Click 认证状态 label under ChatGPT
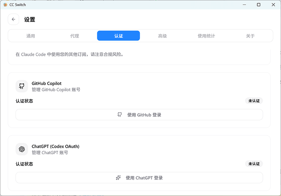 pyautogui.click(x=24, y=164)
